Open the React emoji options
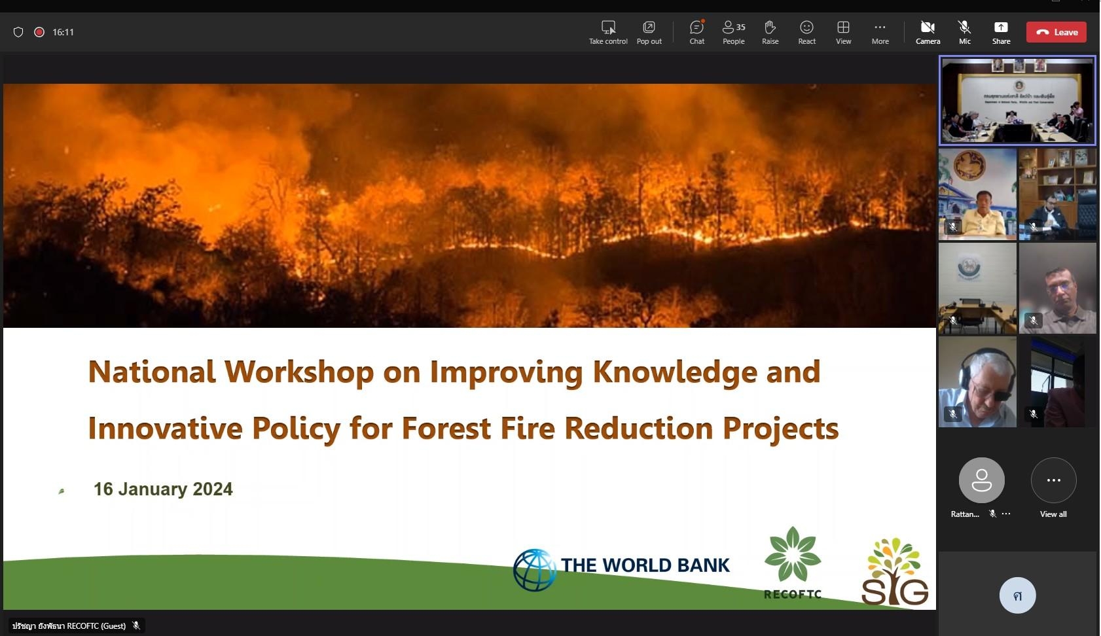This screenshot has height=636, width=1101. [x=806, y=27]
